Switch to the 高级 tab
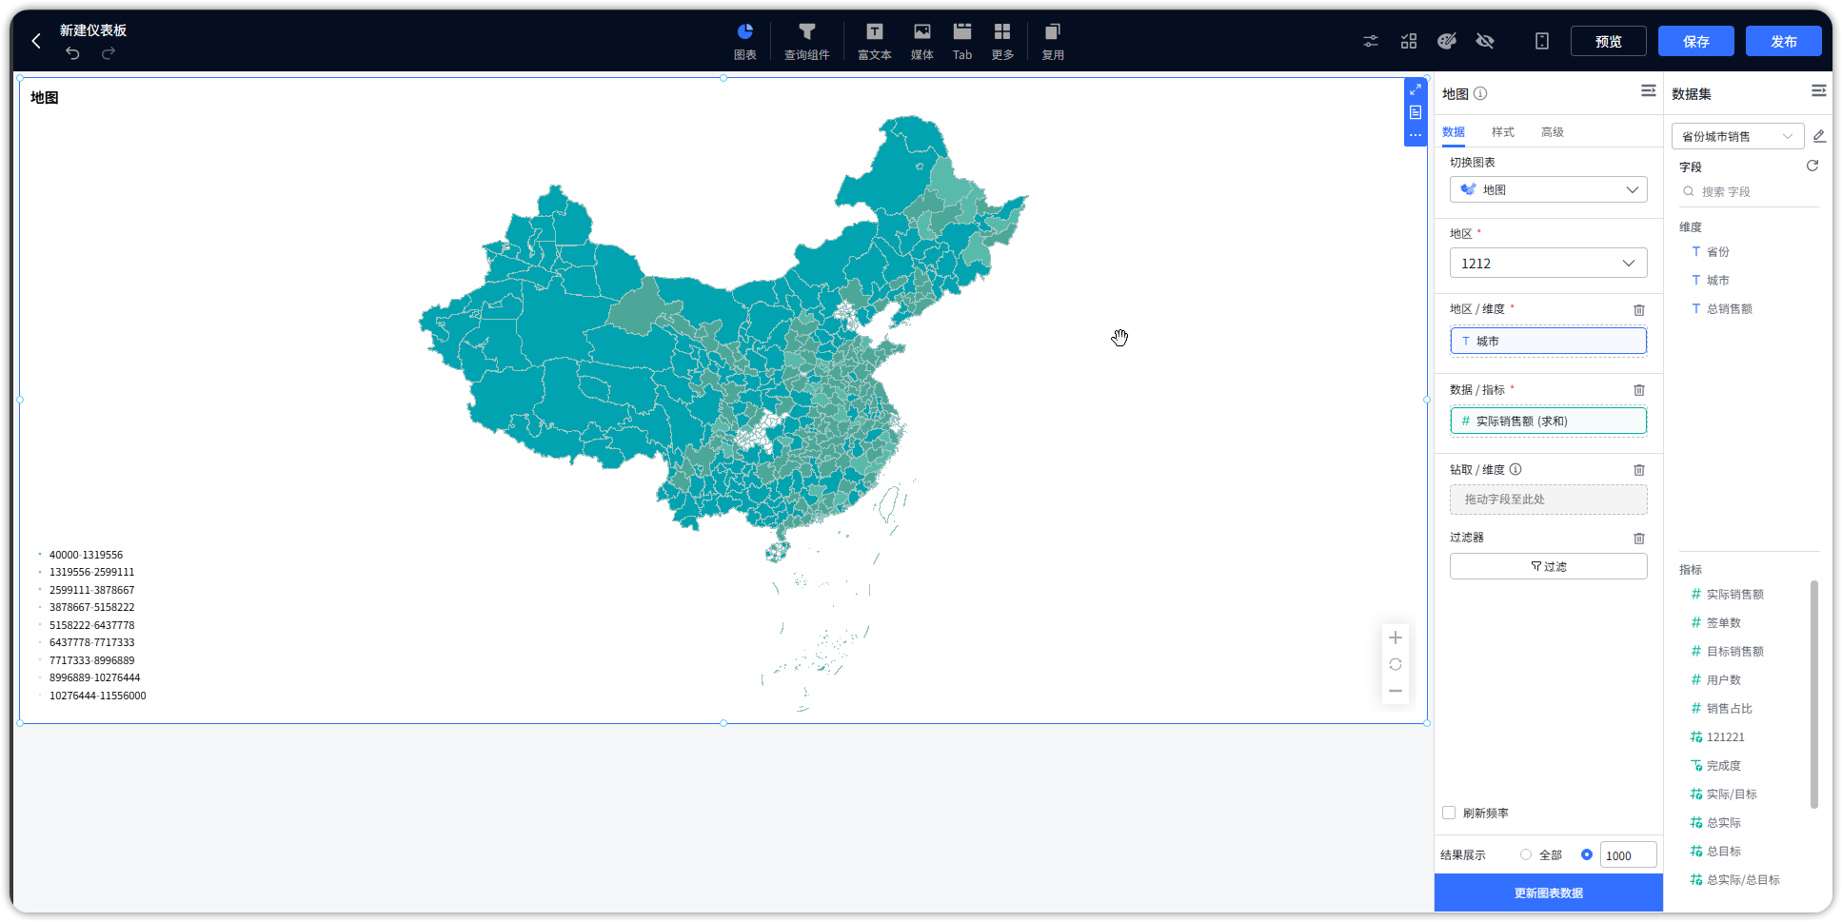The height and width of the screenshot is (922, 1842). tap(1552, 132)
